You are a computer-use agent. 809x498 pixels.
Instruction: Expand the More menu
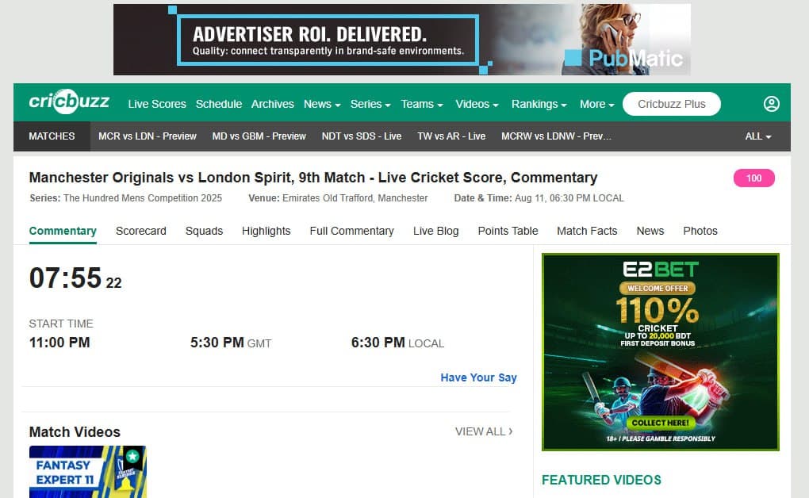[597, 104]
